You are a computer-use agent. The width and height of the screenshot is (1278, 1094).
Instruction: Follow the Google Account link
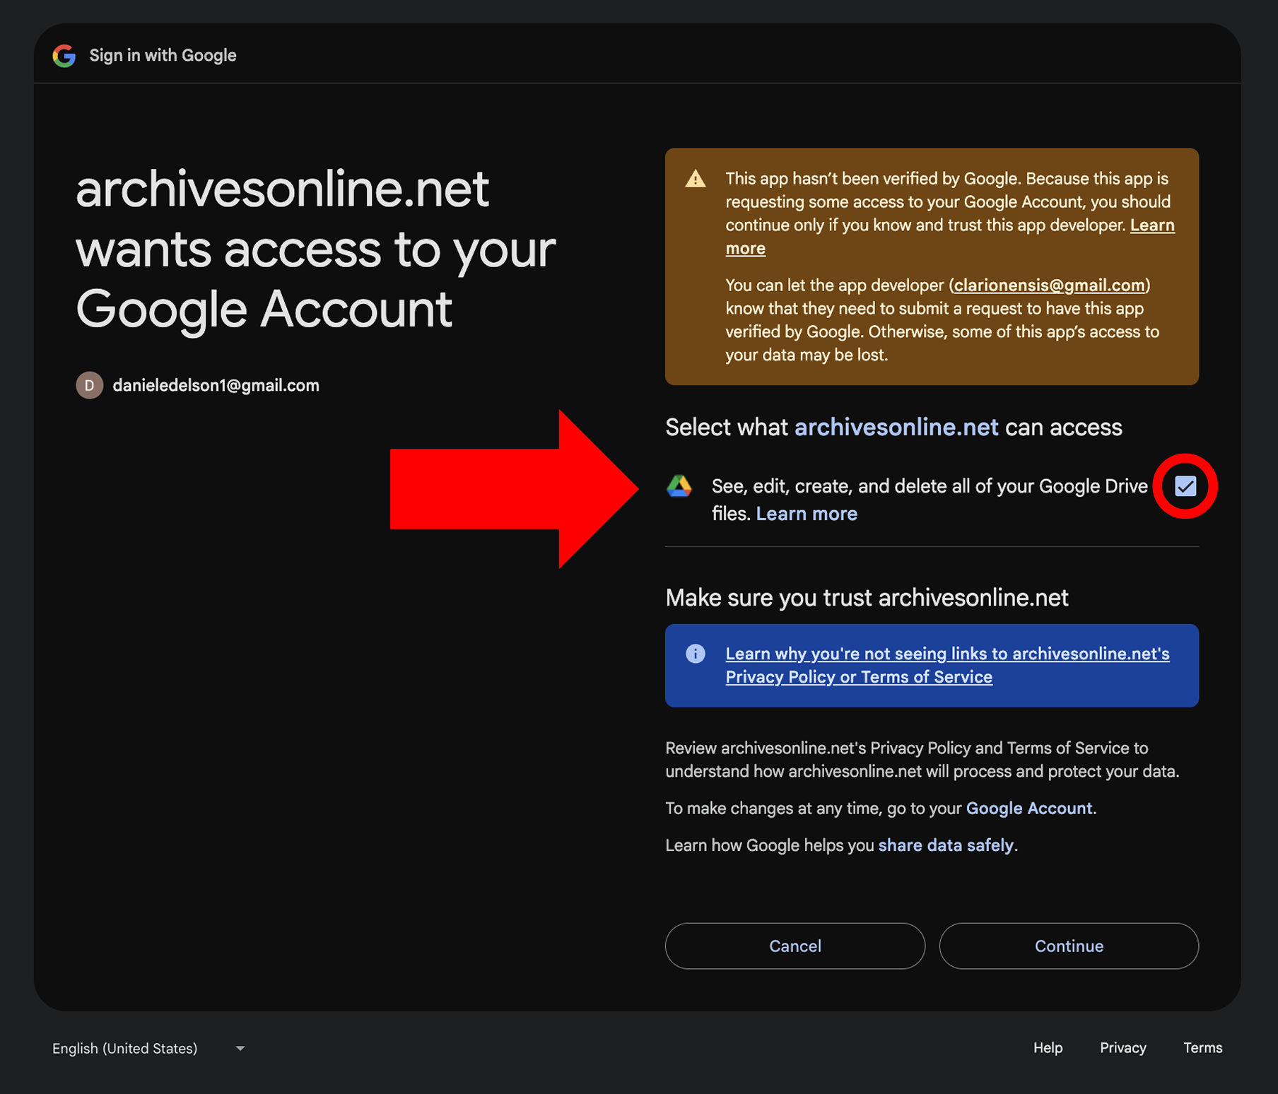click(x=1028, y=808)
